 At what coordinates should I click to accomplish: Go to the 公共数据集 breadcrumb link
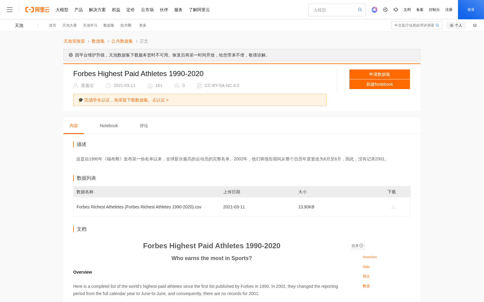122,41
